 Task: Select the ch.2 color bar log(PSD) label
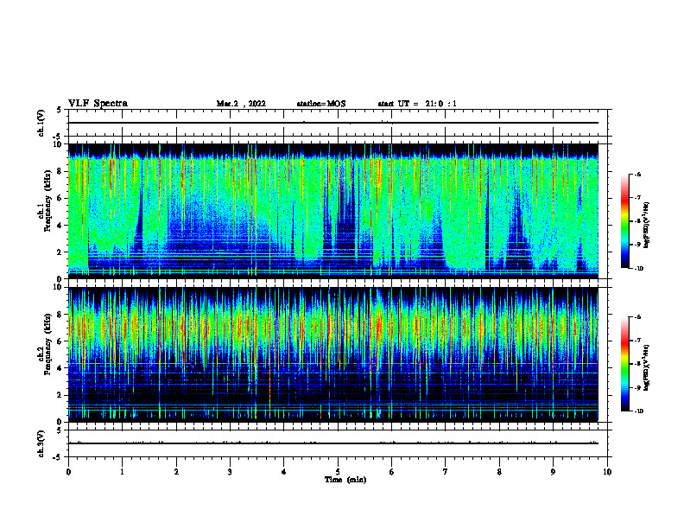pyautogui.click(x=647, y=367)
